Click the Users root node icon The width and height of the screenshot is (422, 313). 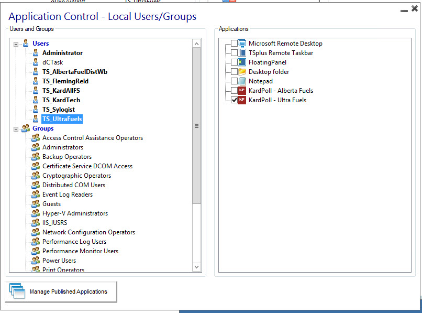[x=26, y=44]
